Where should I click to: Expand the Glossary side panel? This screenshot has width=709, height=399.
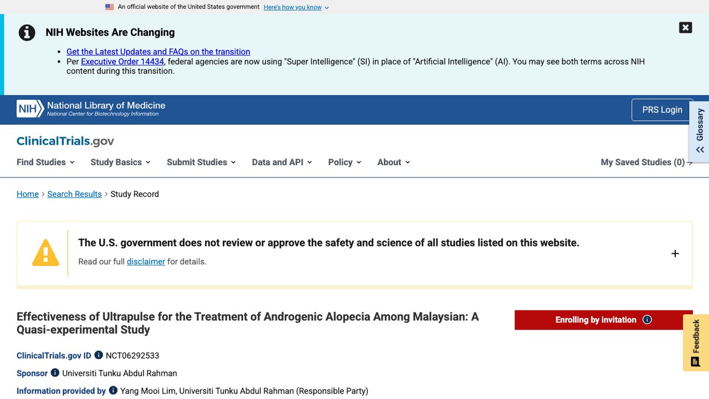tap(700, 131)
